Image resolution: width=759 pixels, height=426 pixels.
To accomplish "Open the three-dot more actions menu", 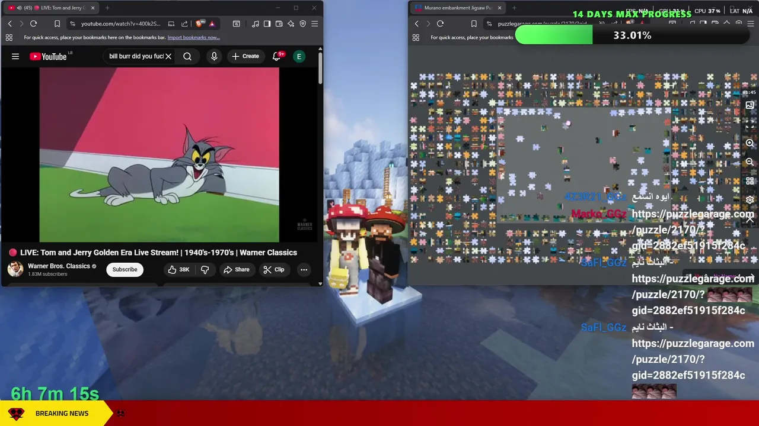I will [x=304, y=269].
